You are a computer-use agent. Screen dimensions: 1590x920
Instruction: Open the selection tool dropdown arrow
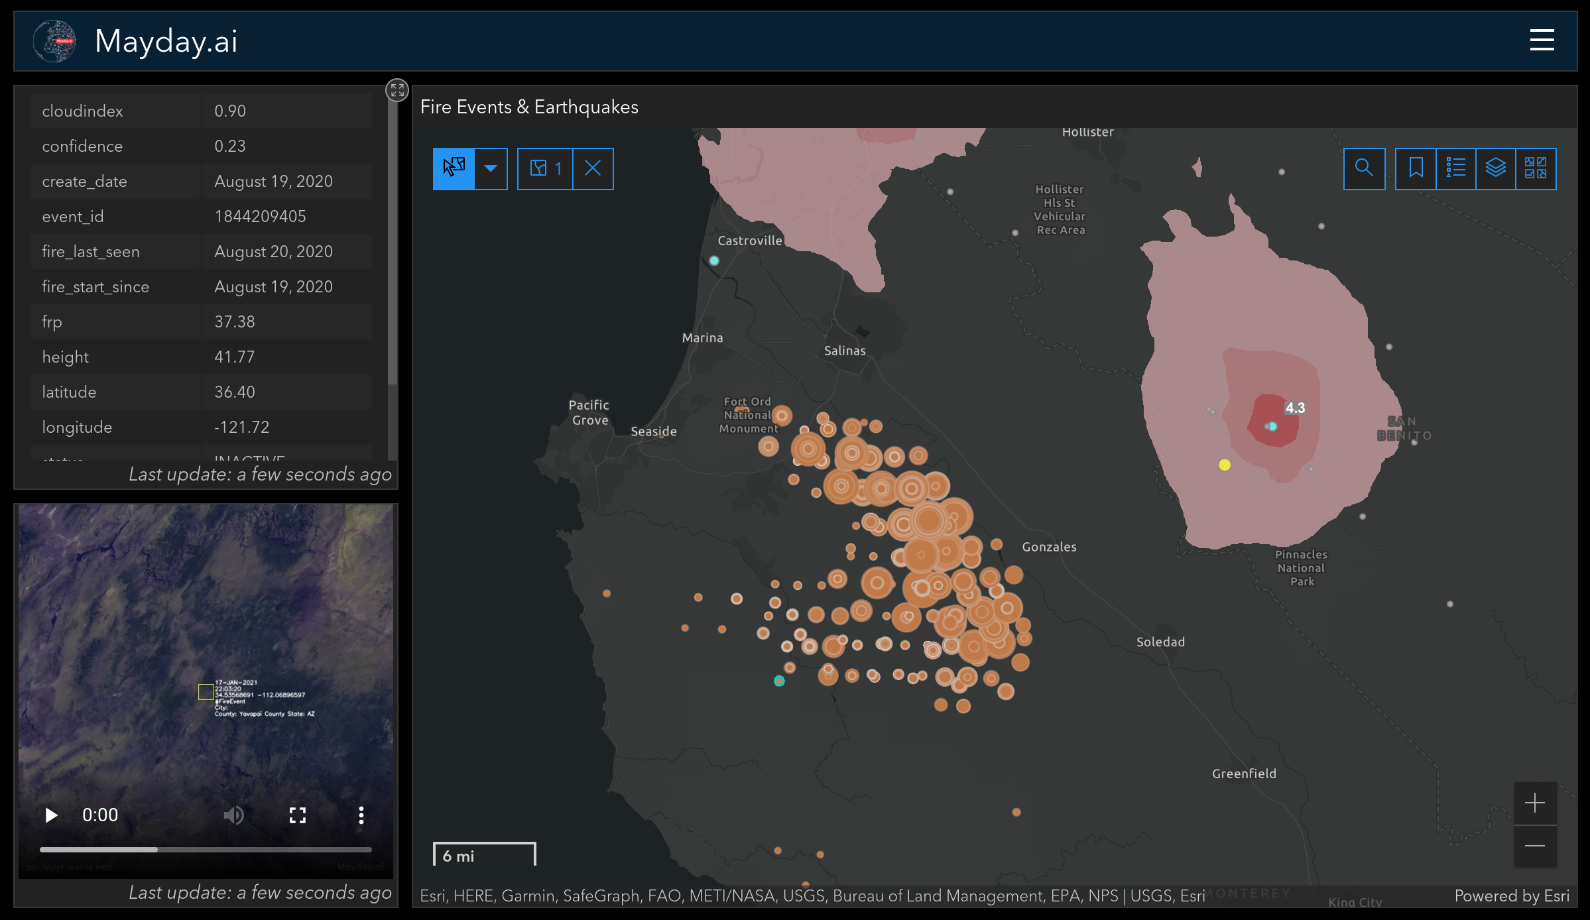click(491, 168)
